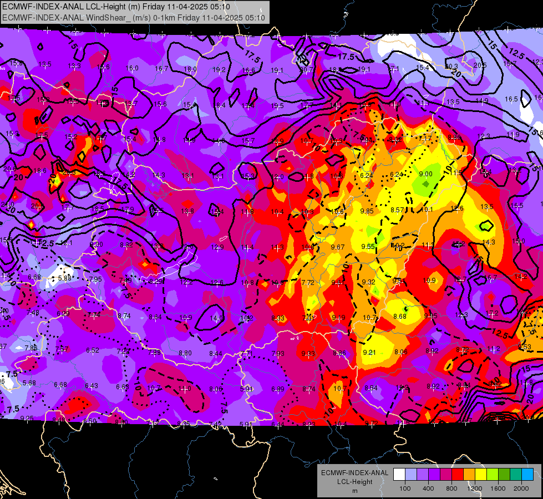The image size is (543, 499).
Task: Click the '8.44' grid value
Action: coord(216,354)
